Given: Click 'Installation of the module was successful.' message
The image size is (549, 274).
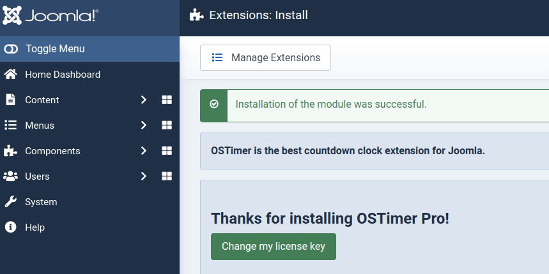Looking at the screenshot, I should tap(331, 104).
